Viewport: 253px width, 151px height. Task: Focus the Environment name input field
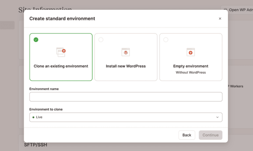tap(126, 97)
